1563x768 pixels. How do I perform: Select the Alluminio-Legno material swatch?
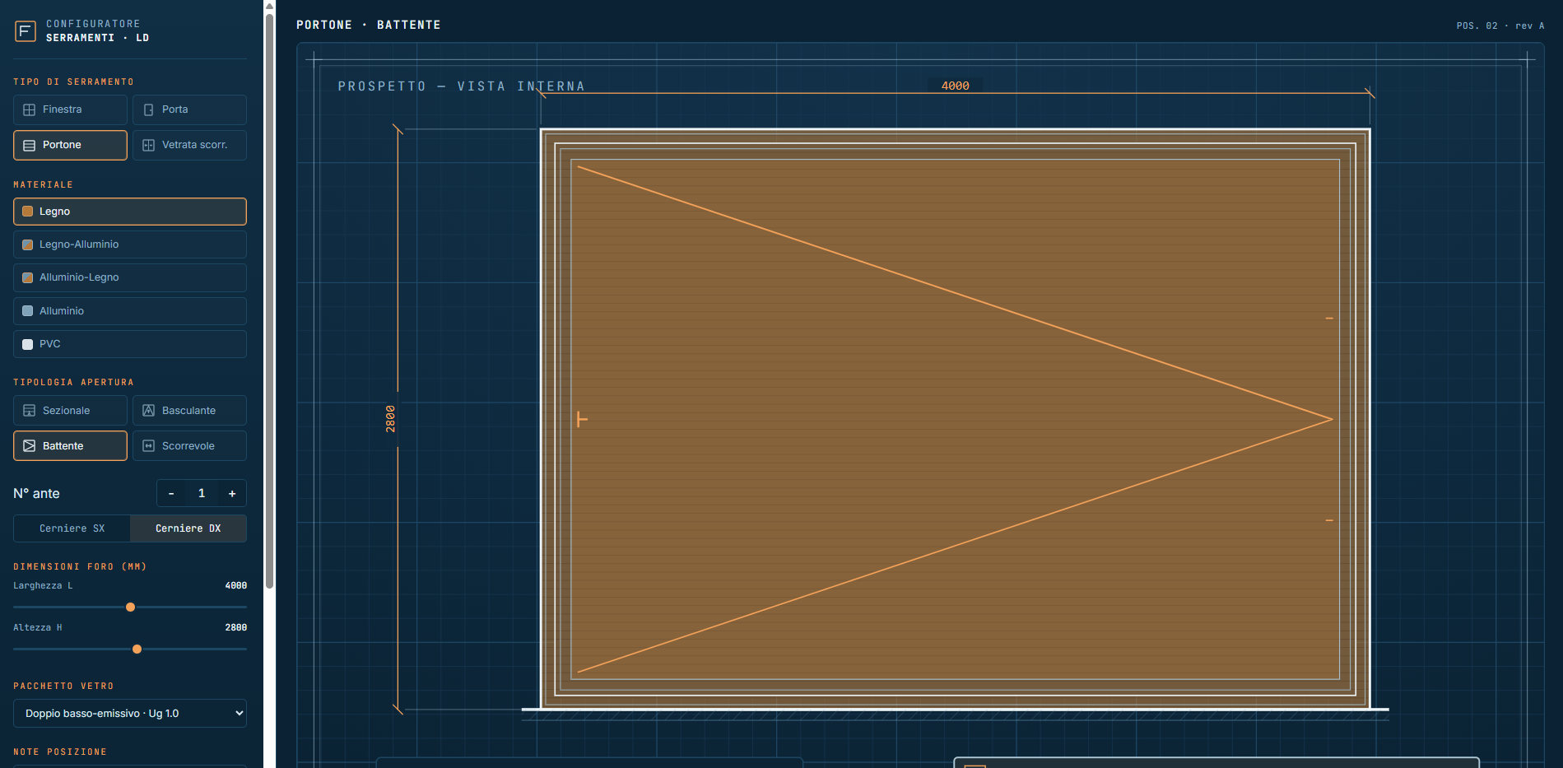28,277
